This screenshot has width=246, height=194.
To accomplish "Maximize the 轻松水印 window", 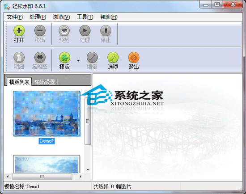I will (x=217, y=4).
